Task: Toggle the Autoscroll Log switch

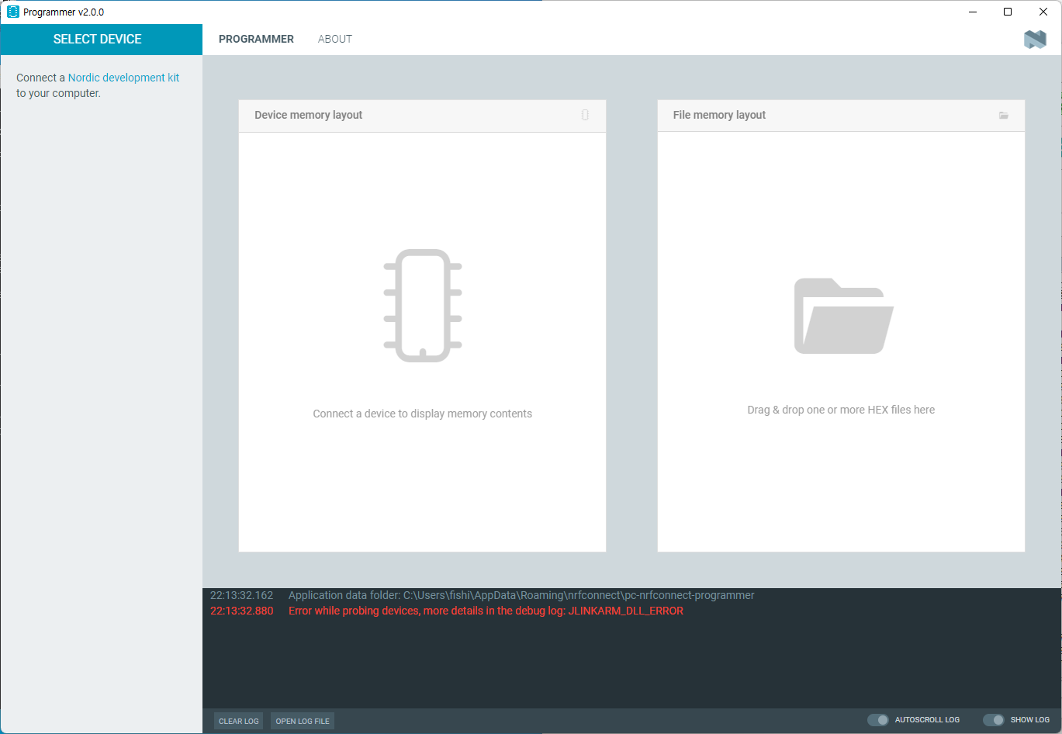Action: click(x=877, y=720)
